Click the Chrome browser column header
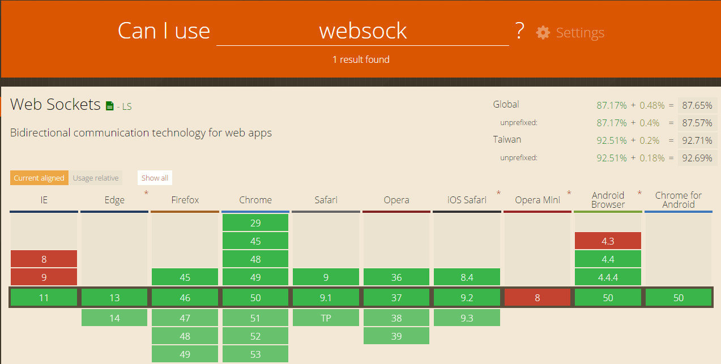The image size is (721, 364). (255, 200)
